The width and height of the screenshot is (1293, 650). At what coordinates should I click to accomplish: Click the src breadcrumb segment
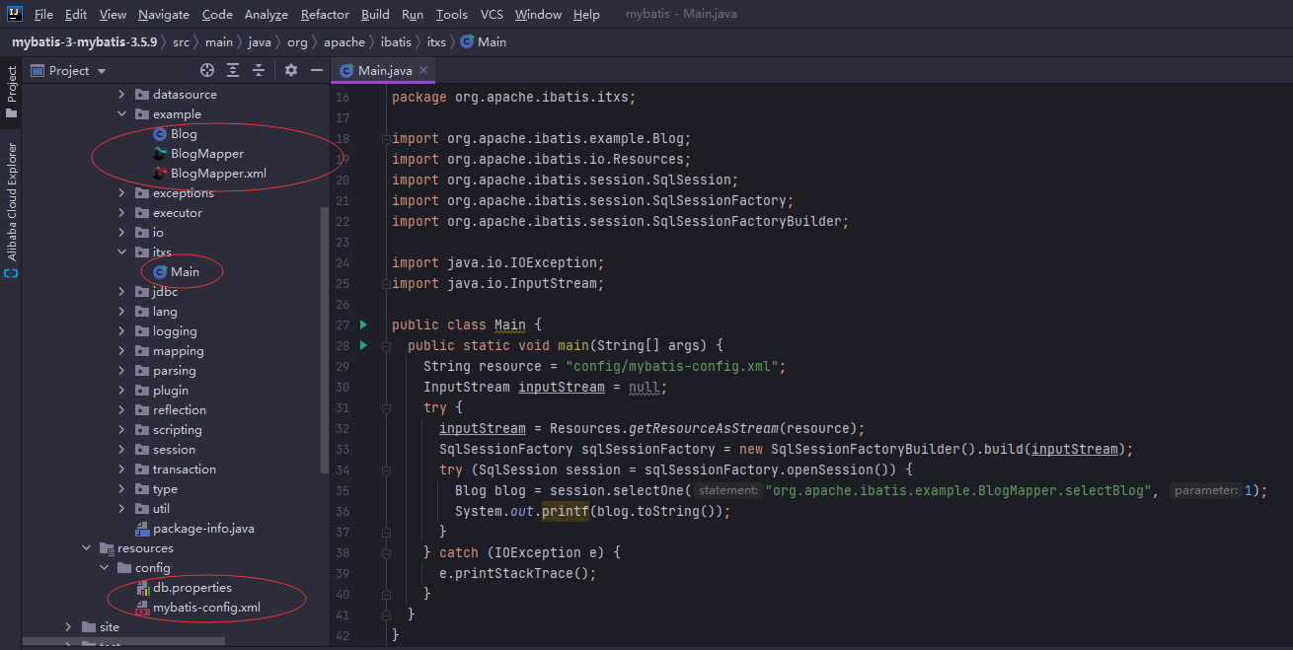coord(182,42)
